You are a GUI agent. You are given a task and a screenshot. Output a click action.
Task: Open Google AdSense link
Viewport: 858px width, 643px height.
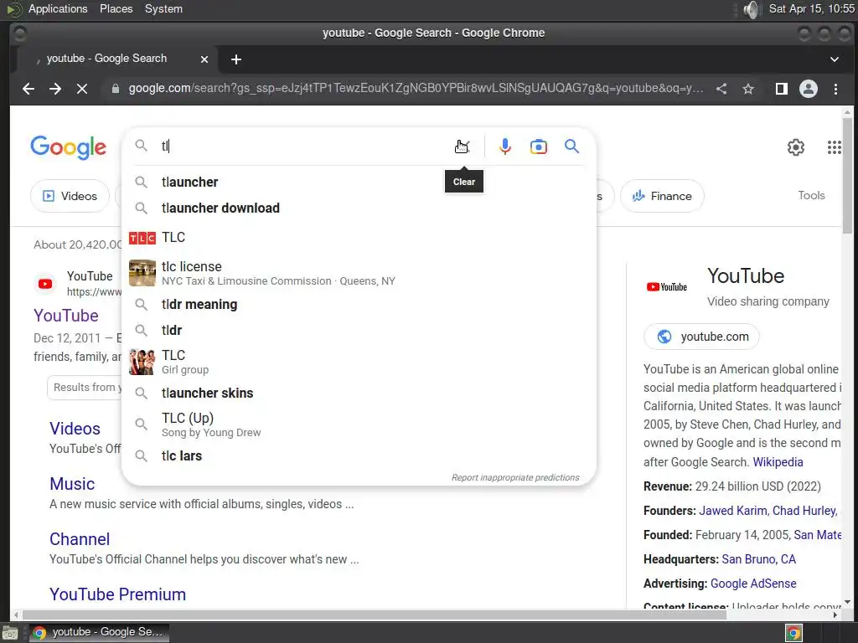click(753, 584)
